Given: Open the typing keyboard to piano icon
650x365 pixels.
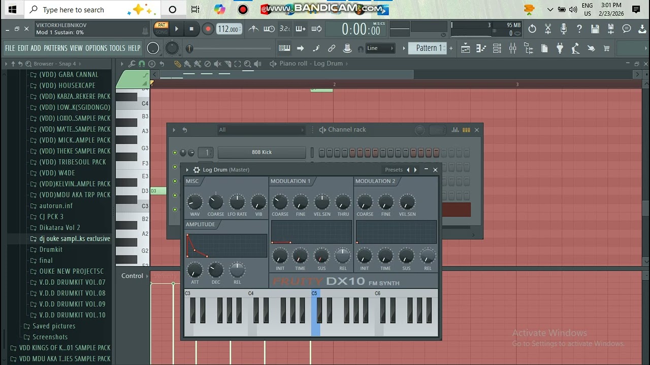Looking at the screenshot, I should pos(284,48).
